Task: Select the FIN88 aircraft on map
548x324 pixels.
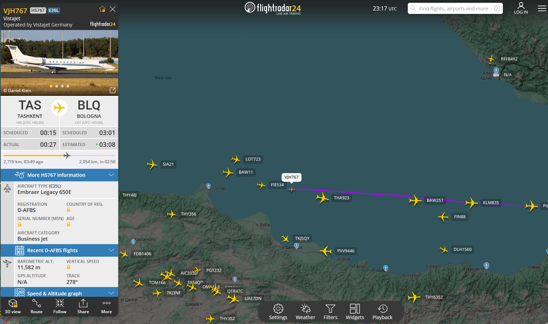Action: [x=443, y=217]
